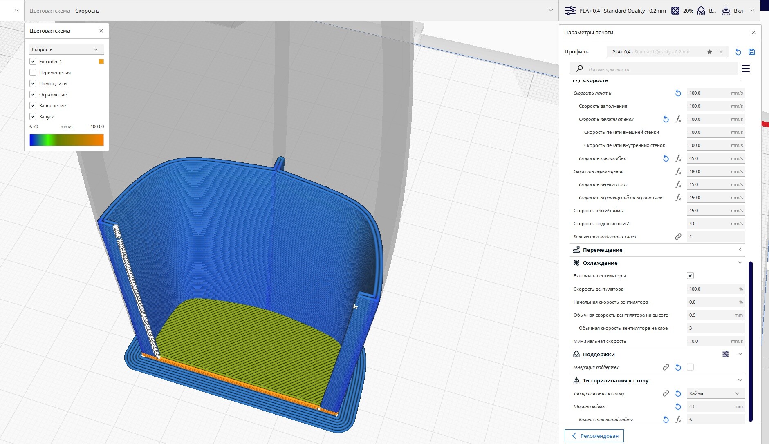Uncheck the Заполнение checkbox
The image size is (769, 444).
[x=33, y=106]
